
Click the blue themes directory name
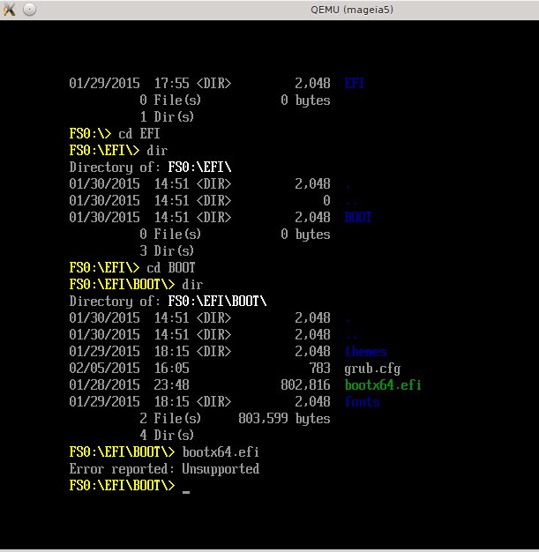click(x=365, y=352)
